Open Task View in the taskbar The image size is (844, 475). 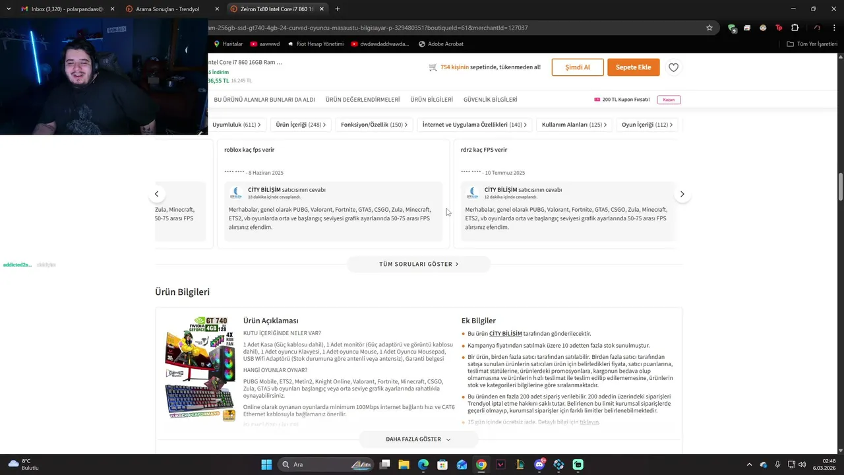point(385,464)
